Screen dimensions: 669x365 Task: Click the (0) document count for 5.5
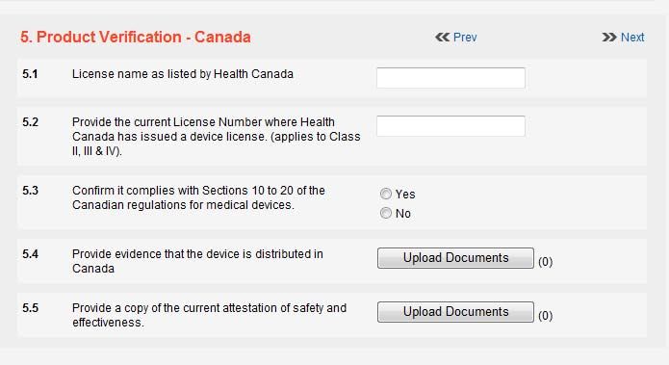pos(545,316)
